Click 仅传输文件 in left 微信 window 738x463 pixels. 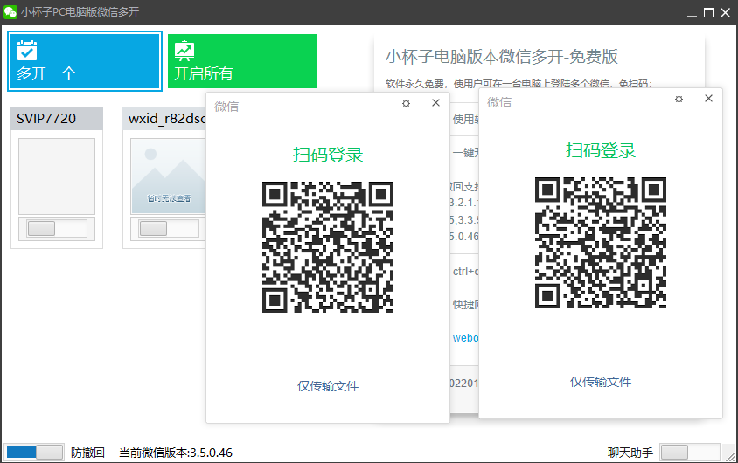click(328, 386)
